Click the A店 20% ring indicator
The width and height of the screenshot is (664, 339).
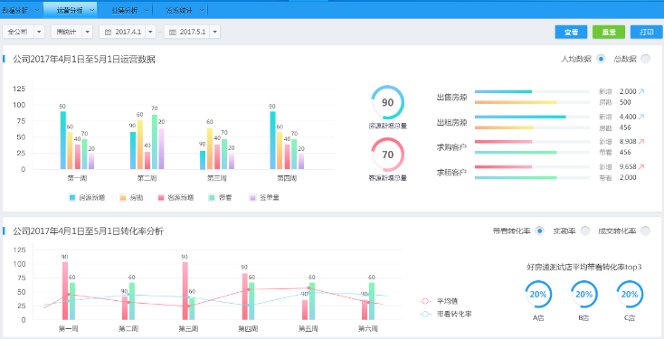pyautogui.click(x=538, y=295)
